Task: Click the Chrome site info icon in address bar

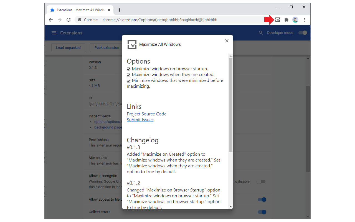Action: 80,20
